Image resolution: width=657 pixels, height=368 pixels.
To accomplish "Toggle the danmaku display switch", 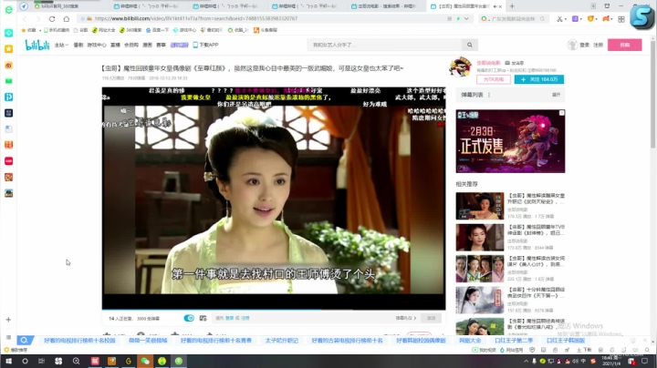I will [x=189, y=318].
